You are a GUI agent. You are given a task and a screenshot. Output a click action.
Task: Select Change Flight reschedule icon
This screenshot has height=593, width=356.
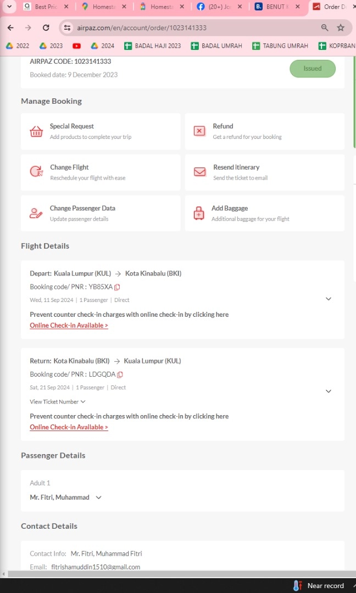point(36,171)
